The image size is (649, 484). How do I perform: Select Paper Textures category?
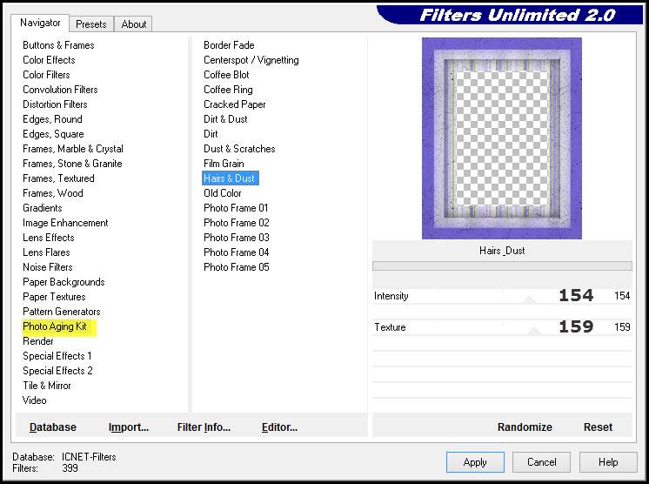(54, 297)
